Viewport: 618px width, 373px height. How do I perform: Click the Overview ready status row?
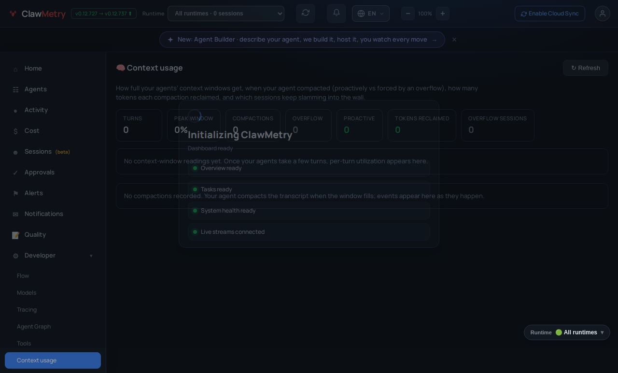click(x=309, y=168)
